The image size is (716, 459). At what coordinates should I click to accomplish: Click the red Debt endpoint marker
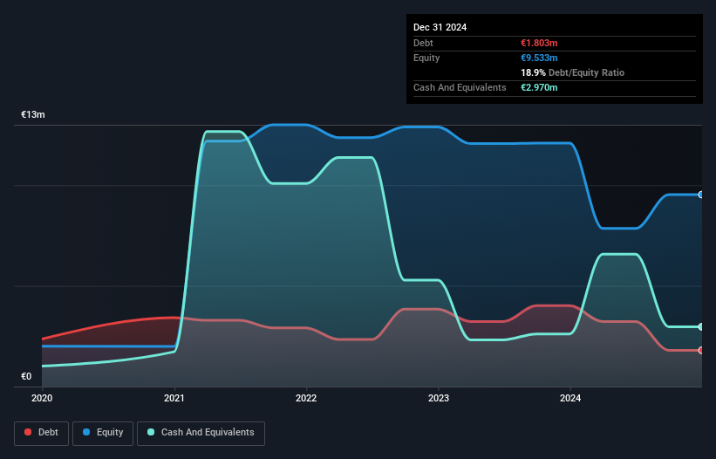pyautogui.click(x=701, y=350)
